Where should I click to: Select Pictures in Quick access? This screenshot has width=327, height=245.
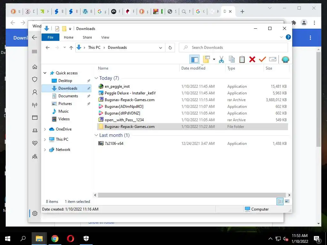coord(65,104)
